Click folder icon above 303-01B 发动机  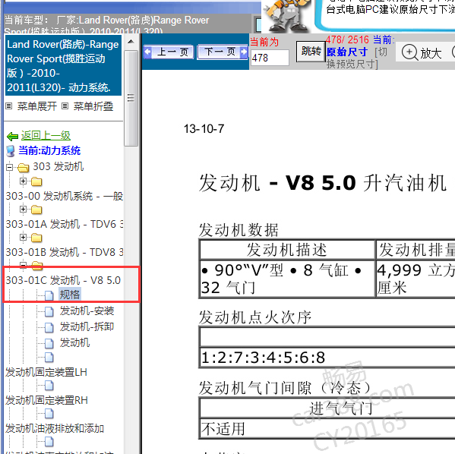pos(36,238)
